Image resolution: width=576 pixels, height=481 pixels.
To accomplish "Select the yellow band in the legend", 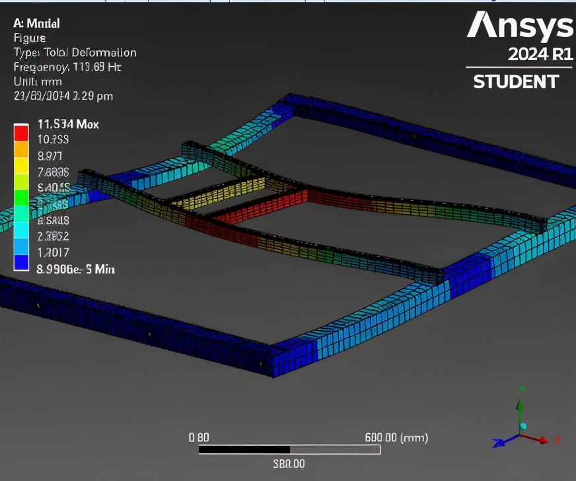I will click(21, 165).
